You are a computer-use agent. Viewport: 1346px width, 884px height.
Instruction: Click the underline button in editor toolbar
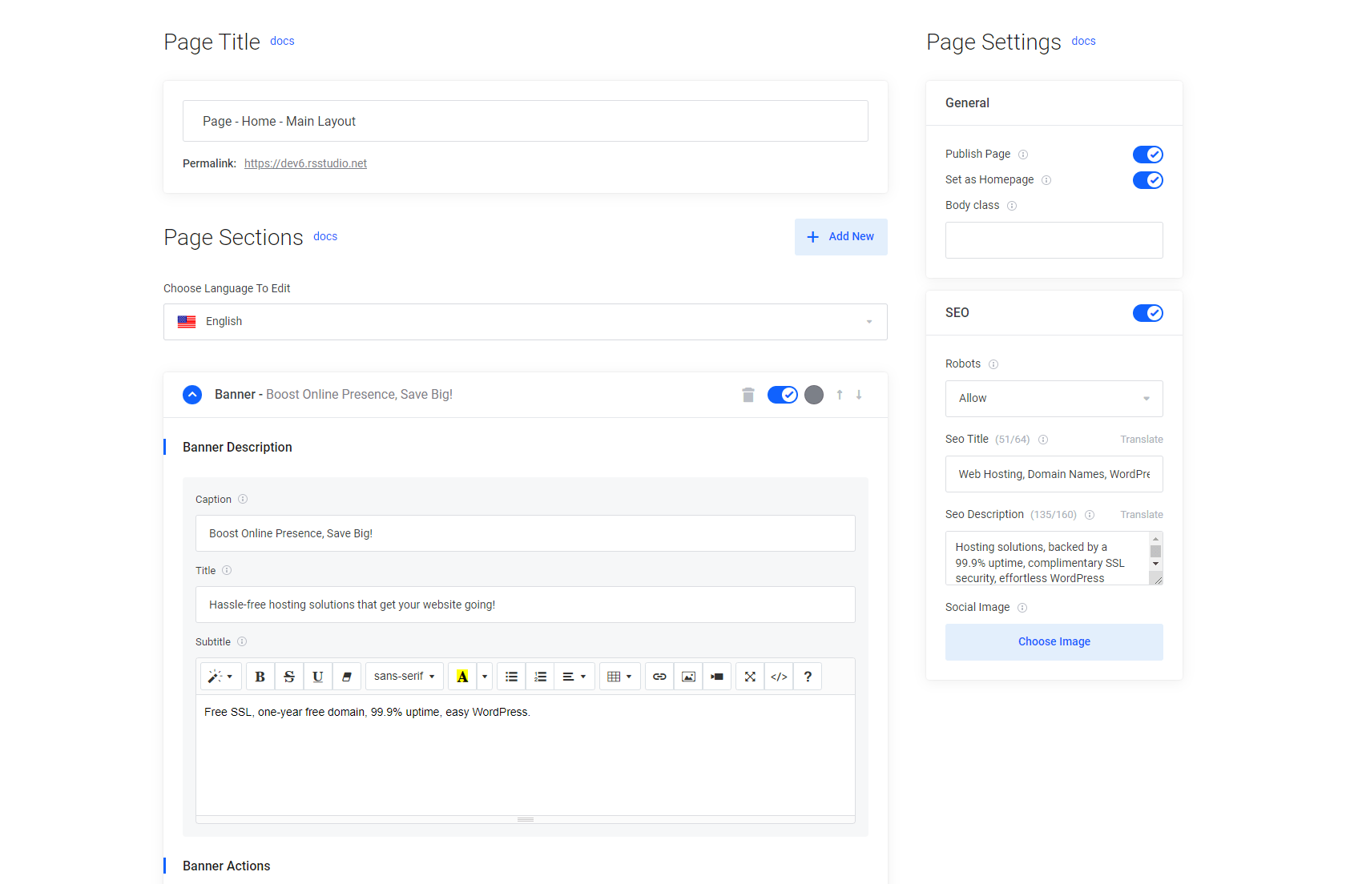(317, 677)
